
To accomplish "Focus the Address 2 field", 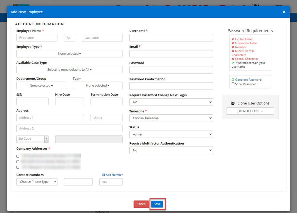I will (x=69, y=129).
